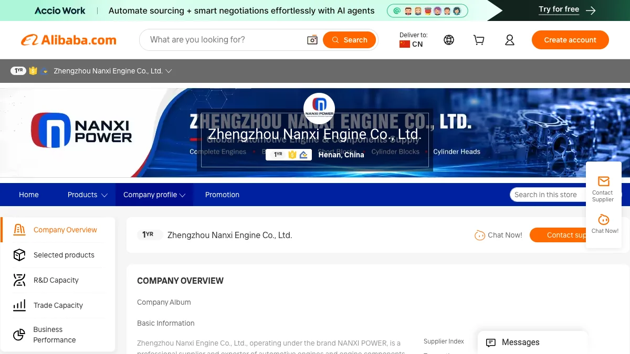Image resolution: width=630 pixels, height=354 pixels.
Task: Click the China flag deliver-to icon
Action: click(x=404, y=44)
